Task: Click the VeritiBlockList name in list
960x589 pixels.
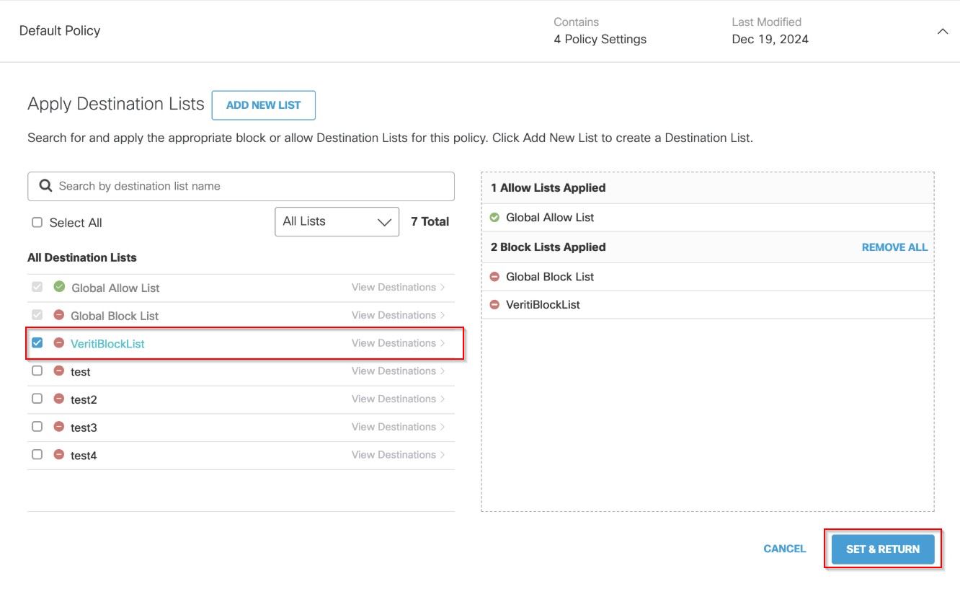Action: (x=107, y=344)
